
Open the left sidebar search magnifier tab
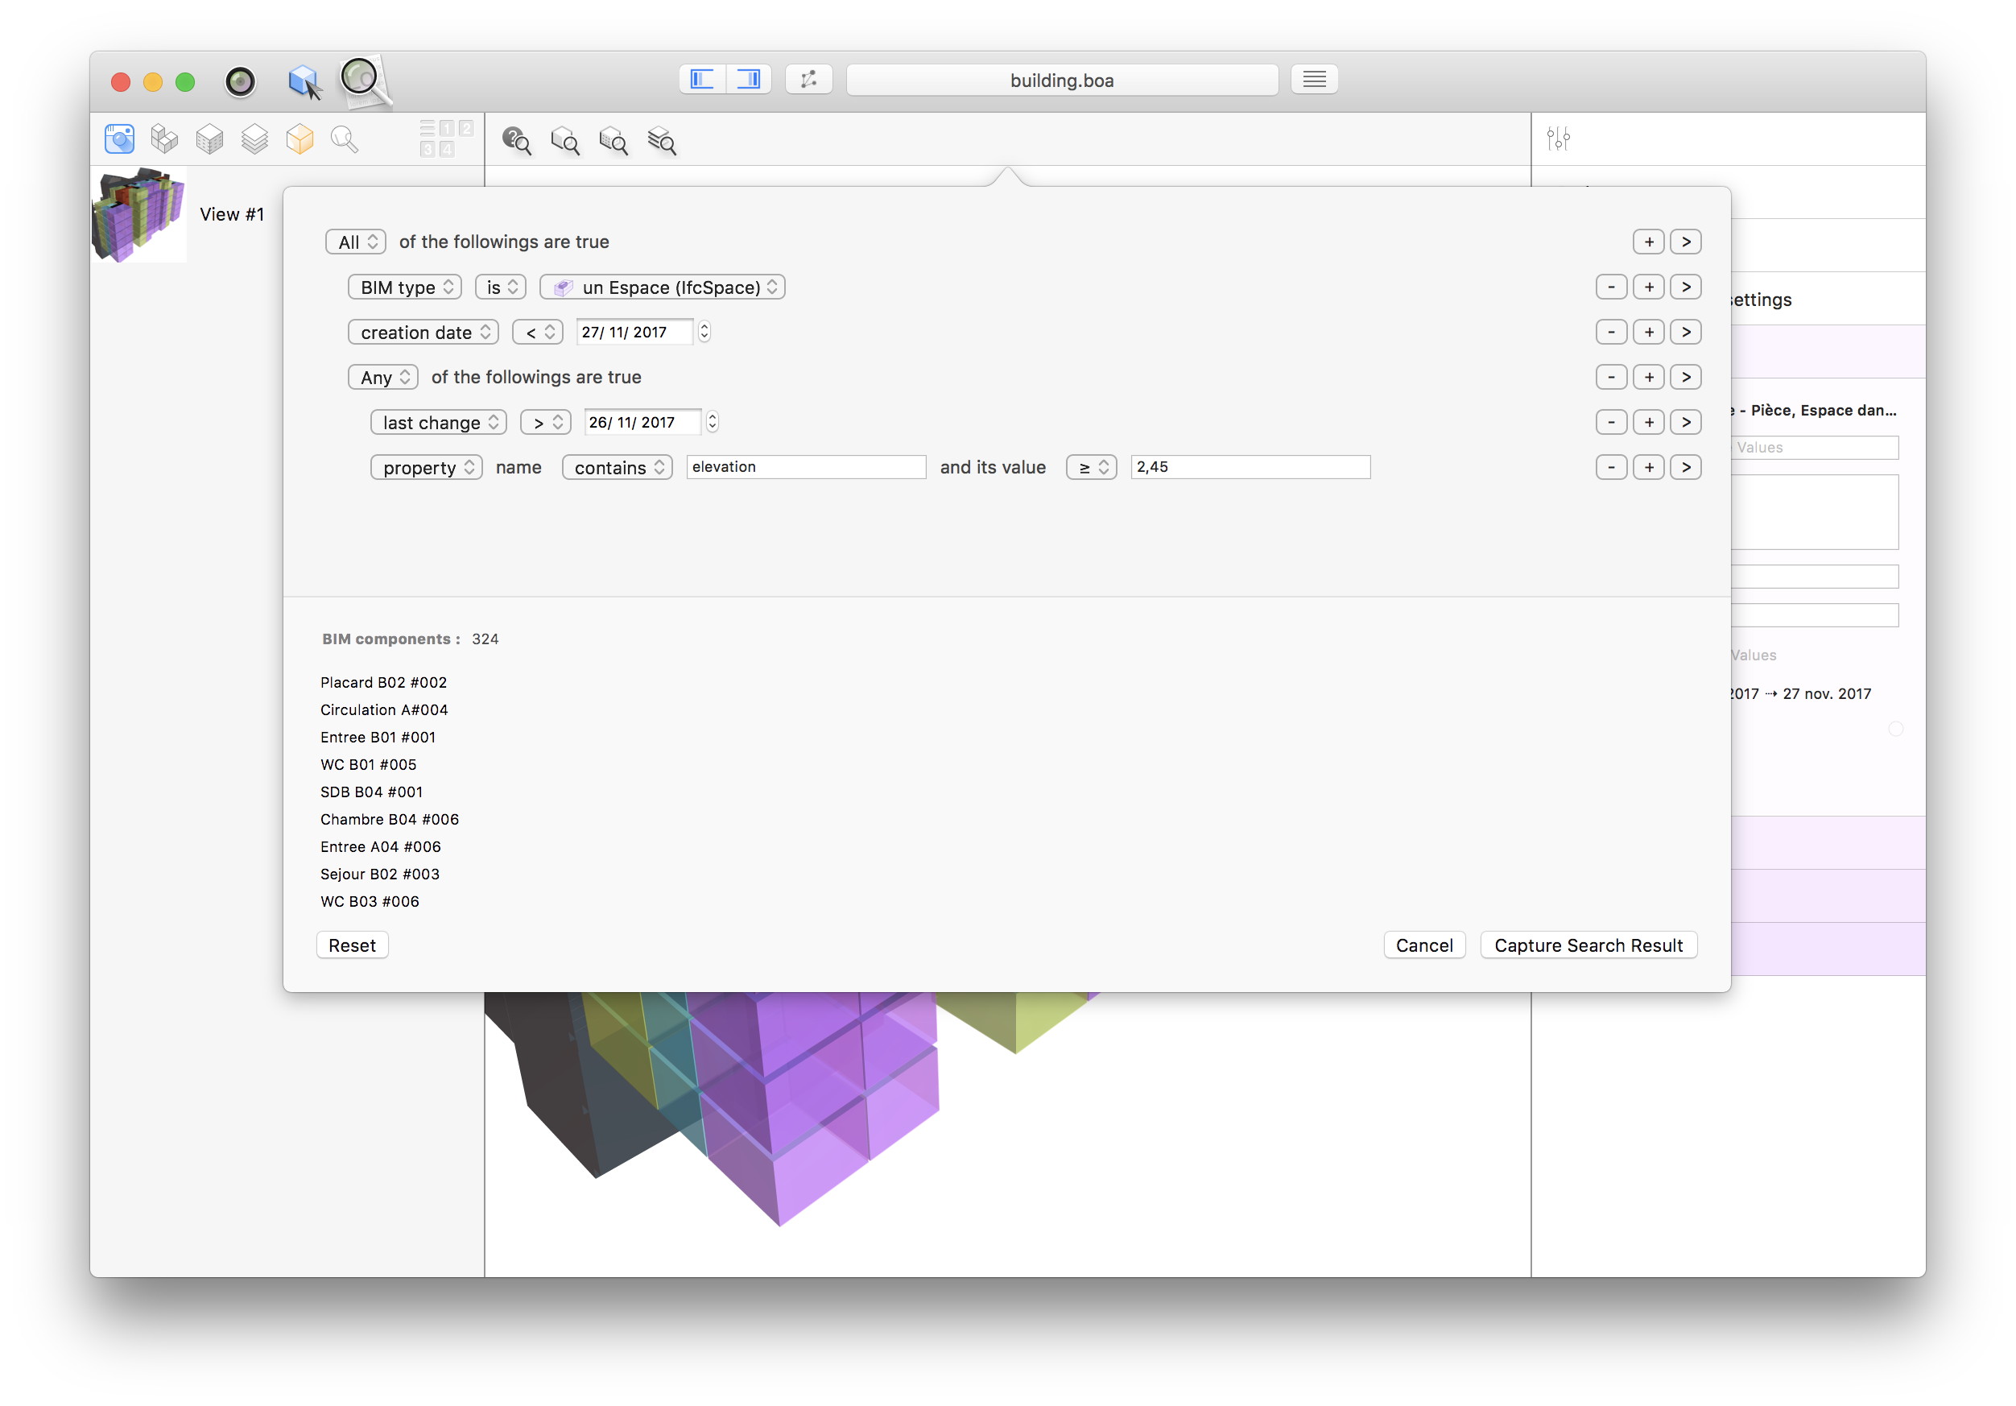[x=345, y=139]
